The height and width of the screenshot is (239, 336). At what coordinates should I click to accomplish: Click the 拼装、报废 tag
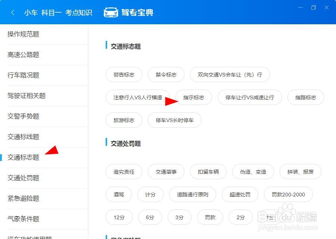coord(301,172)
